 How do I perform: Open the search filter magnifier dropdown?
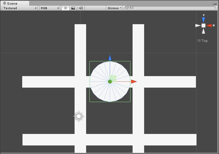127,8
